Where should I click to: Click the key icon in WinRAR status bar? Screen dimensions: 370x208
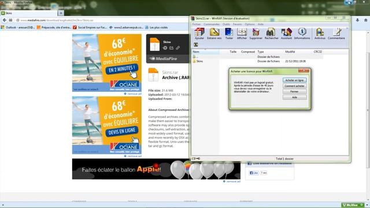(x=198, y=158)
